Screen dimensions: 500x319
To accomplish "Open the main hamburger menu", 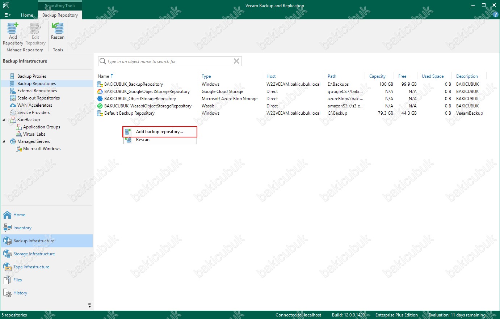I will pos(7,15).
